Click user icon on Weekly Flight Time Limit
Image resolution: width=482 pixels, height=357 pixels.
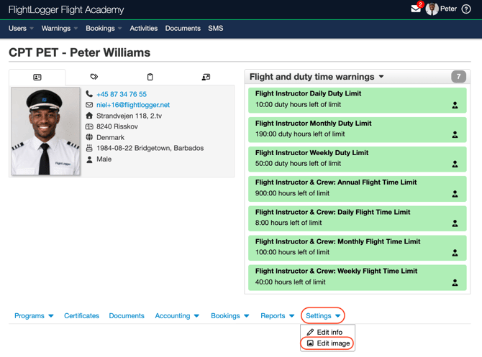tap(455, 282)
